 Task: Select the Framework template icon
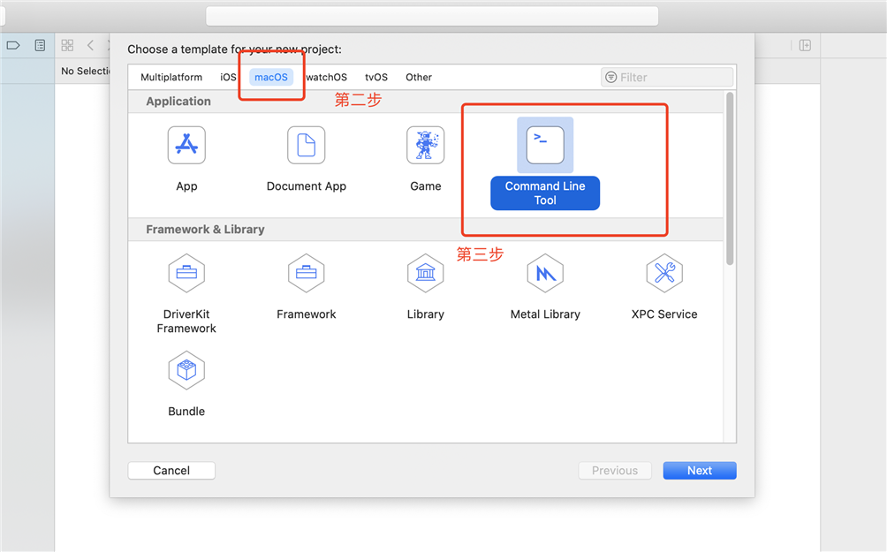coord(306,273)
